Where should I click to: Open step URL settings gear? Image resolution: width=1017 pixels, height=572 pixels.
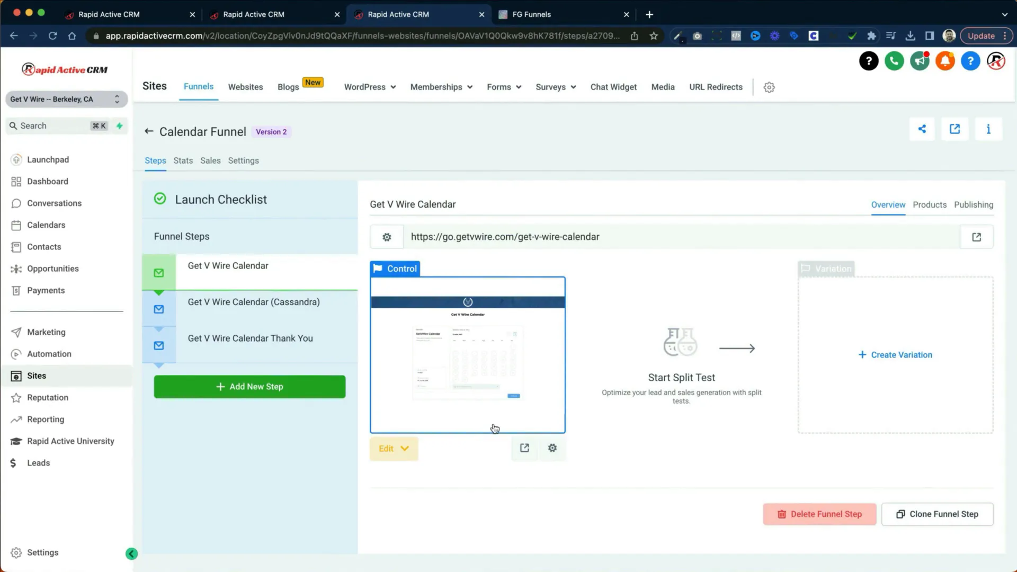tap(387, 237)
